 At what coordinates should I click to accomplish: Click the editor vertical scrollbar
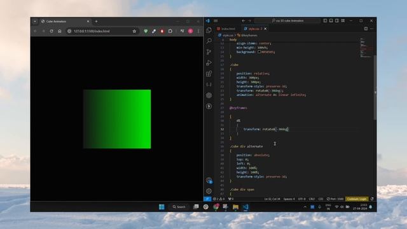click(x=375, y=87)
